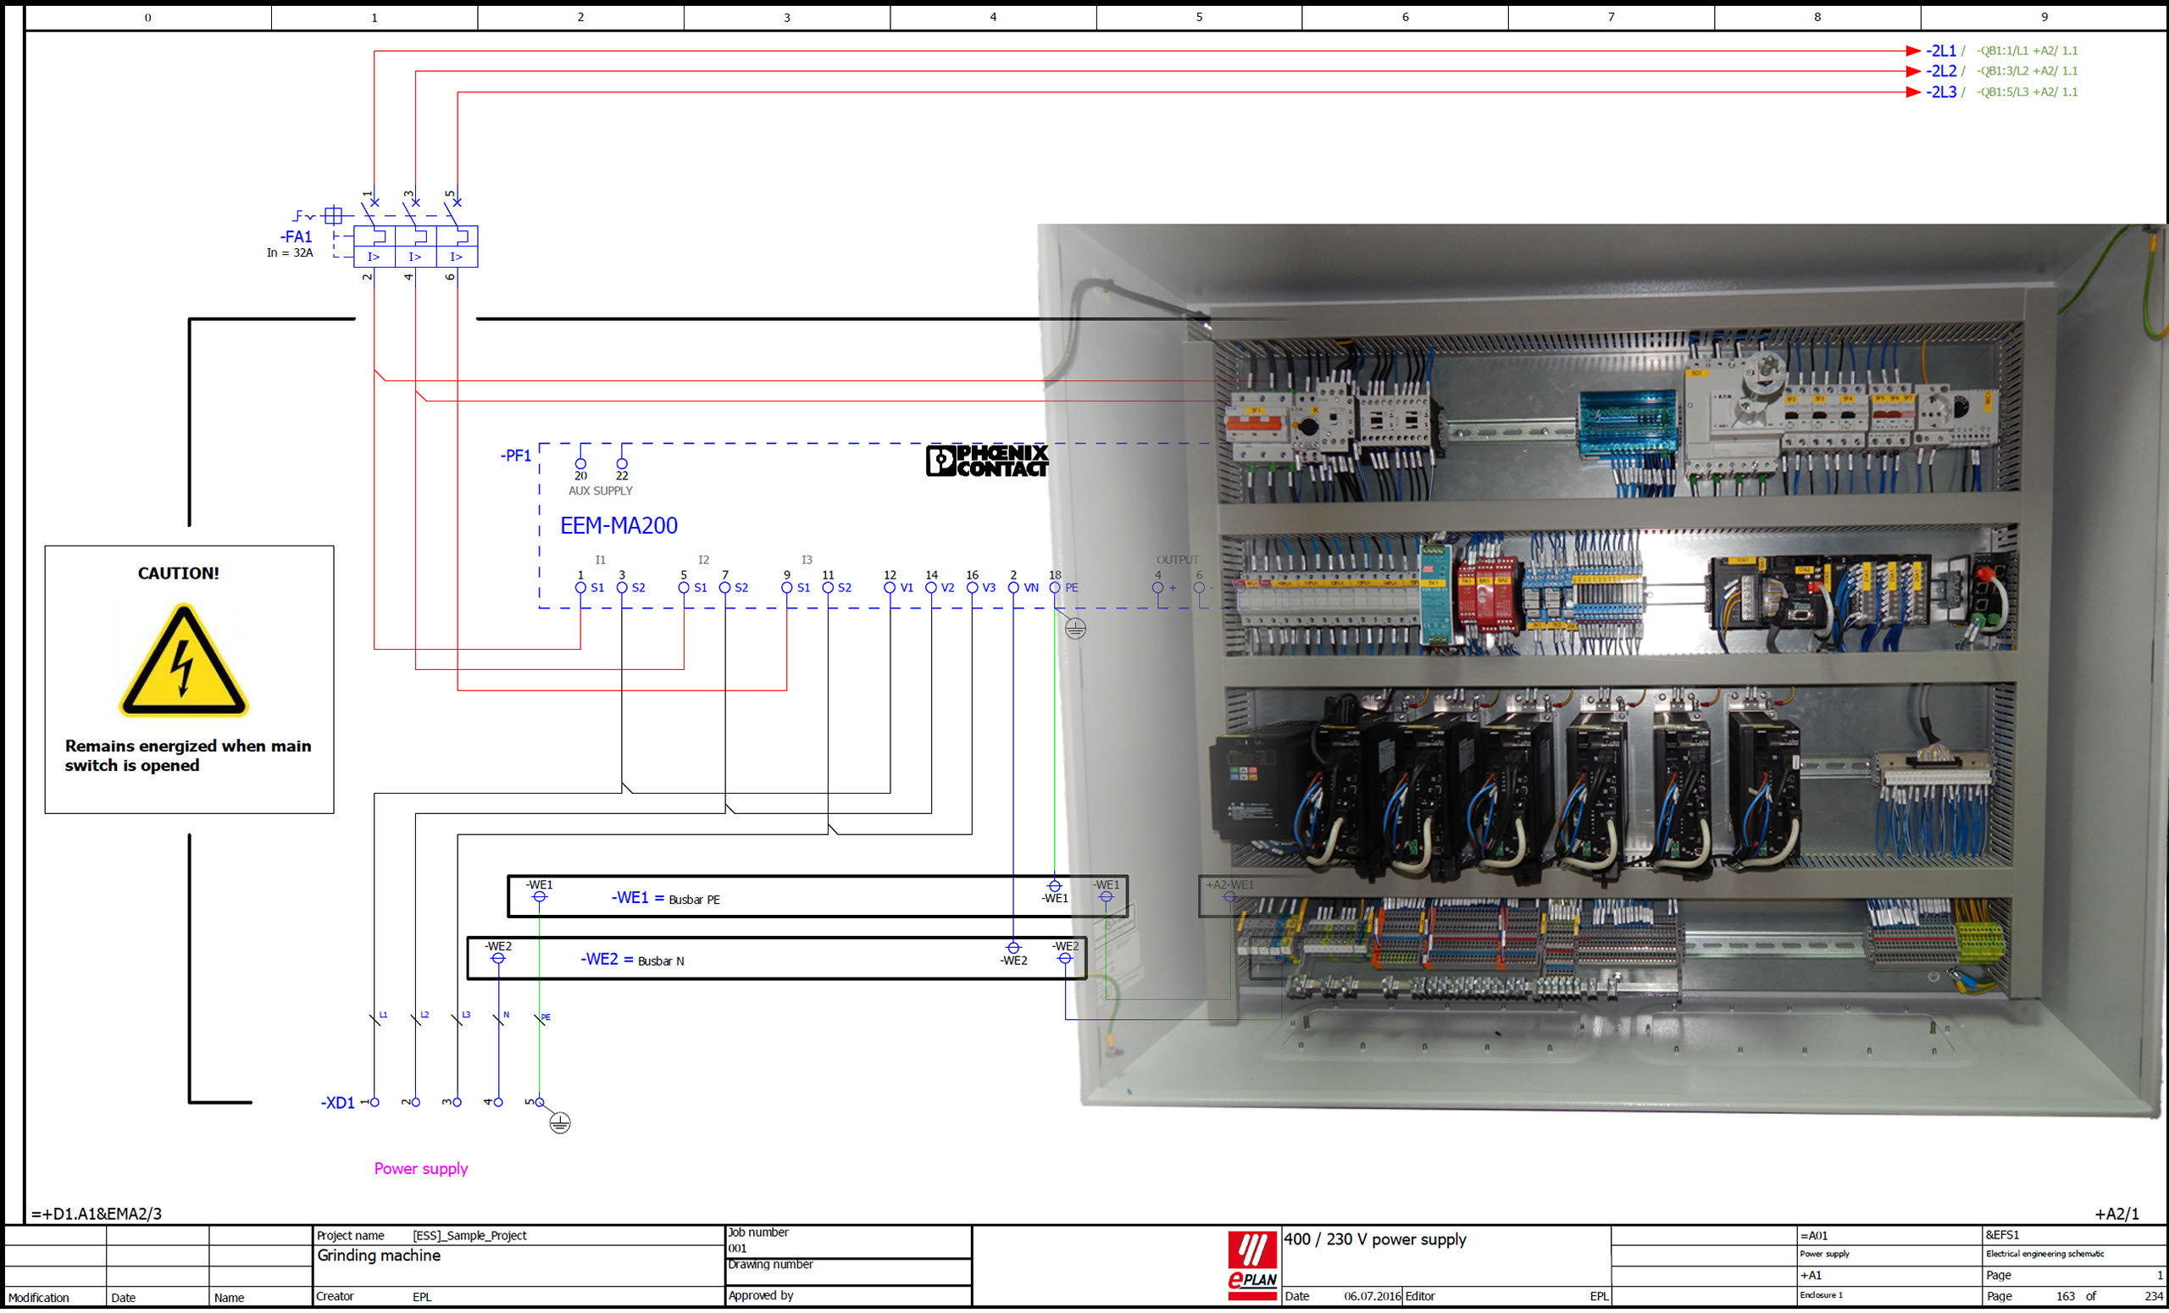Select the EEM-MA200 device label
Screen dimensions: 2169x1313
click(x=619, y=525)
